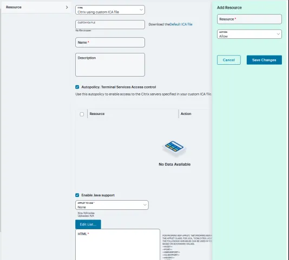Image resolution: width=289 pixels, height=260 pixels.
Task: Open the Resource sidebar item
Action: click(36, 8)
